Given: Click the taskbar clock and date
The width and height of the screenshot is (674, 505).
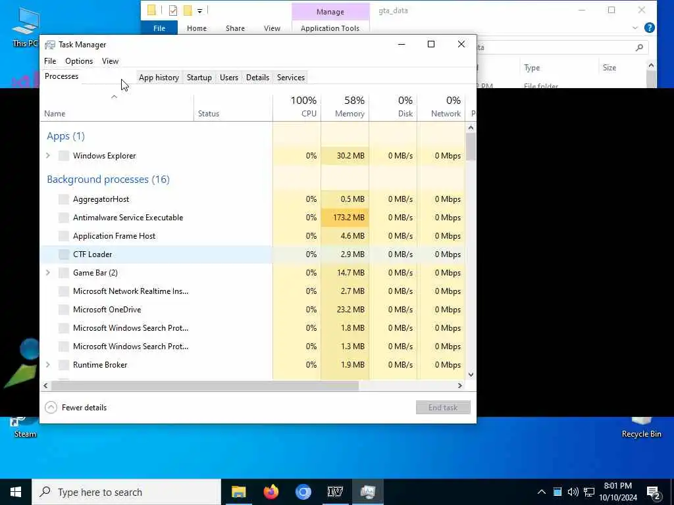Looking at the screenshot, I should [618, 492].
